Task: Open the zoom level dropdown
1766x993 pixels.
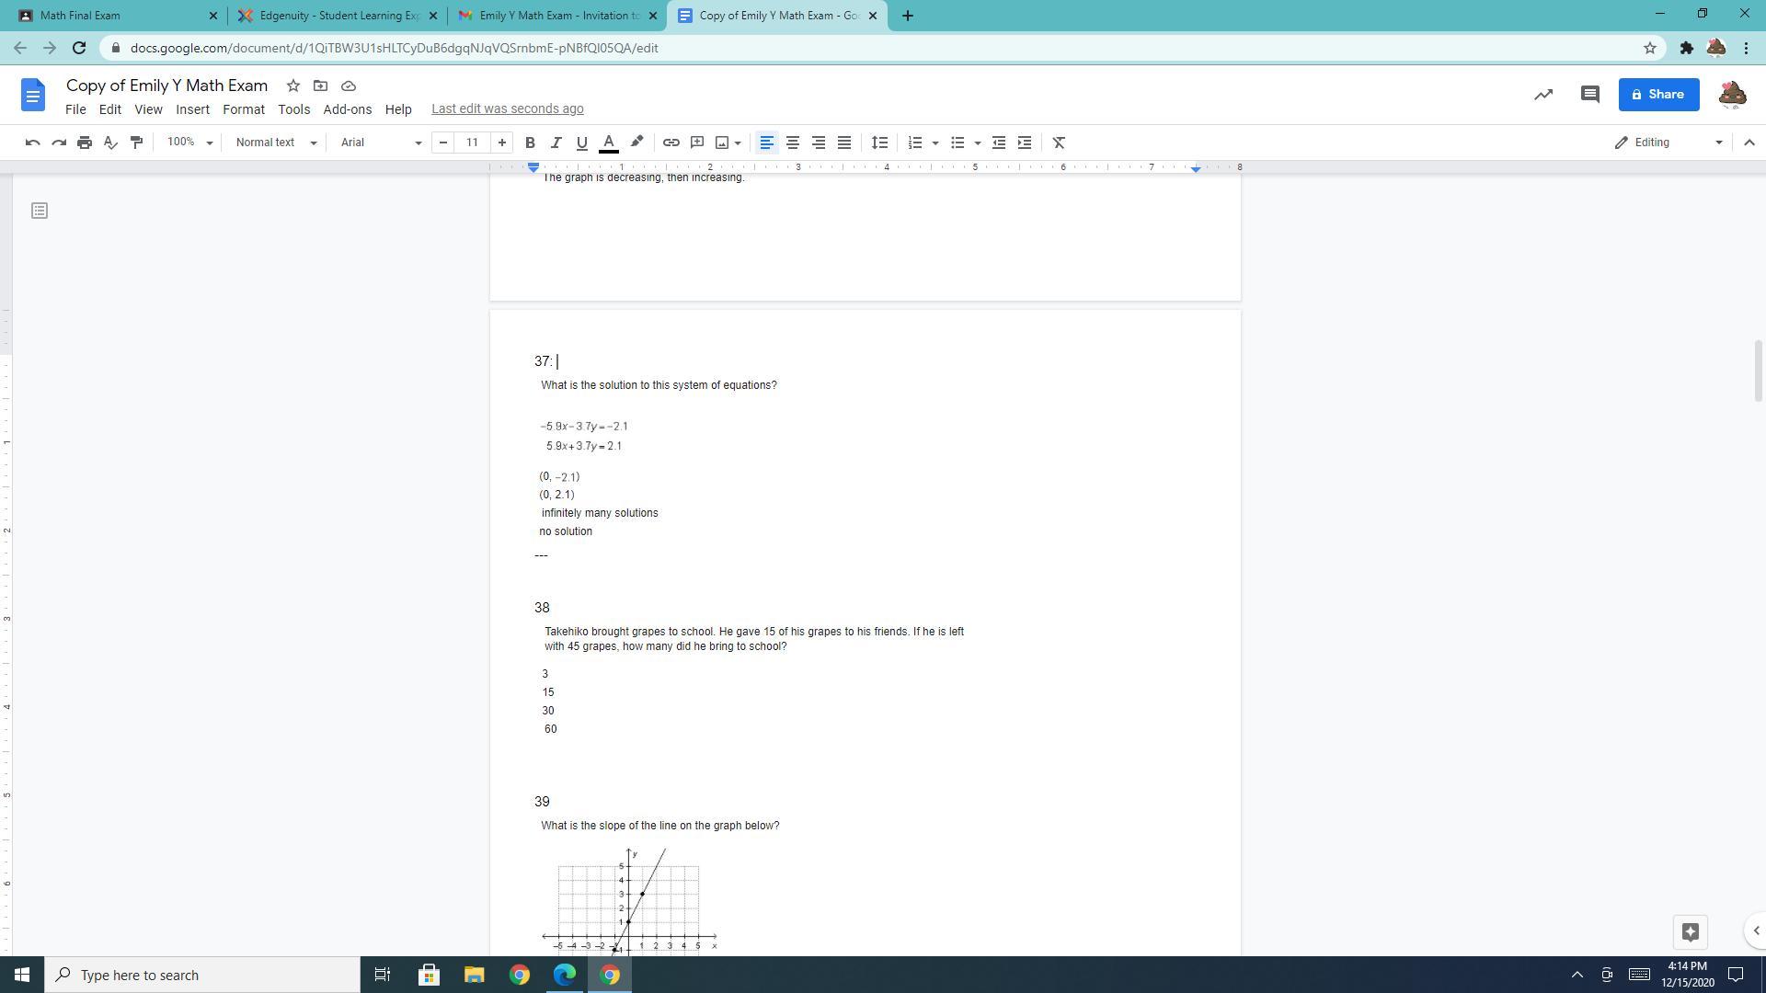Action: [189, 143]
